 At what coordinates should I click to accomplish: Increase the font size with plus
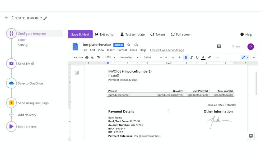(179, 57)
